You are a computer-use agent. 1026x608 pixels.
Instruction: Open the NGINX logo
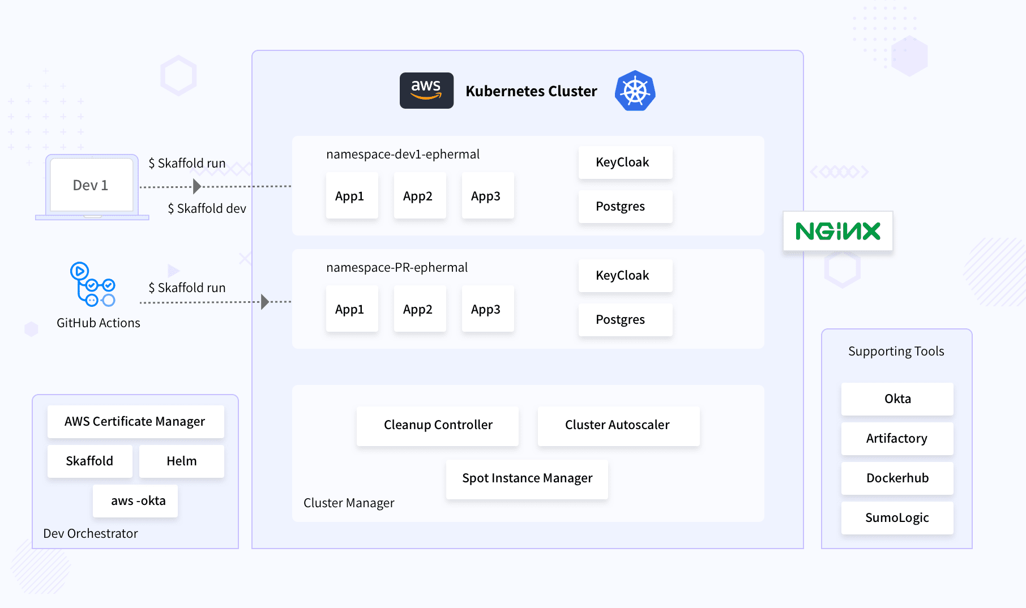pyautogui.click(x=837, y=231)
